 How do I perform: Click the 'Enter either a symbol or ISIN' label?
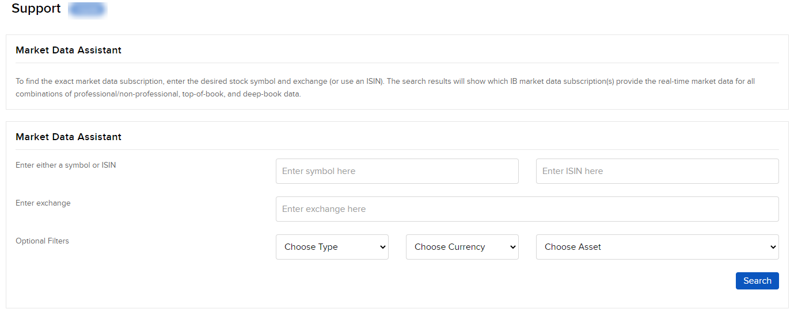point(66,165)
